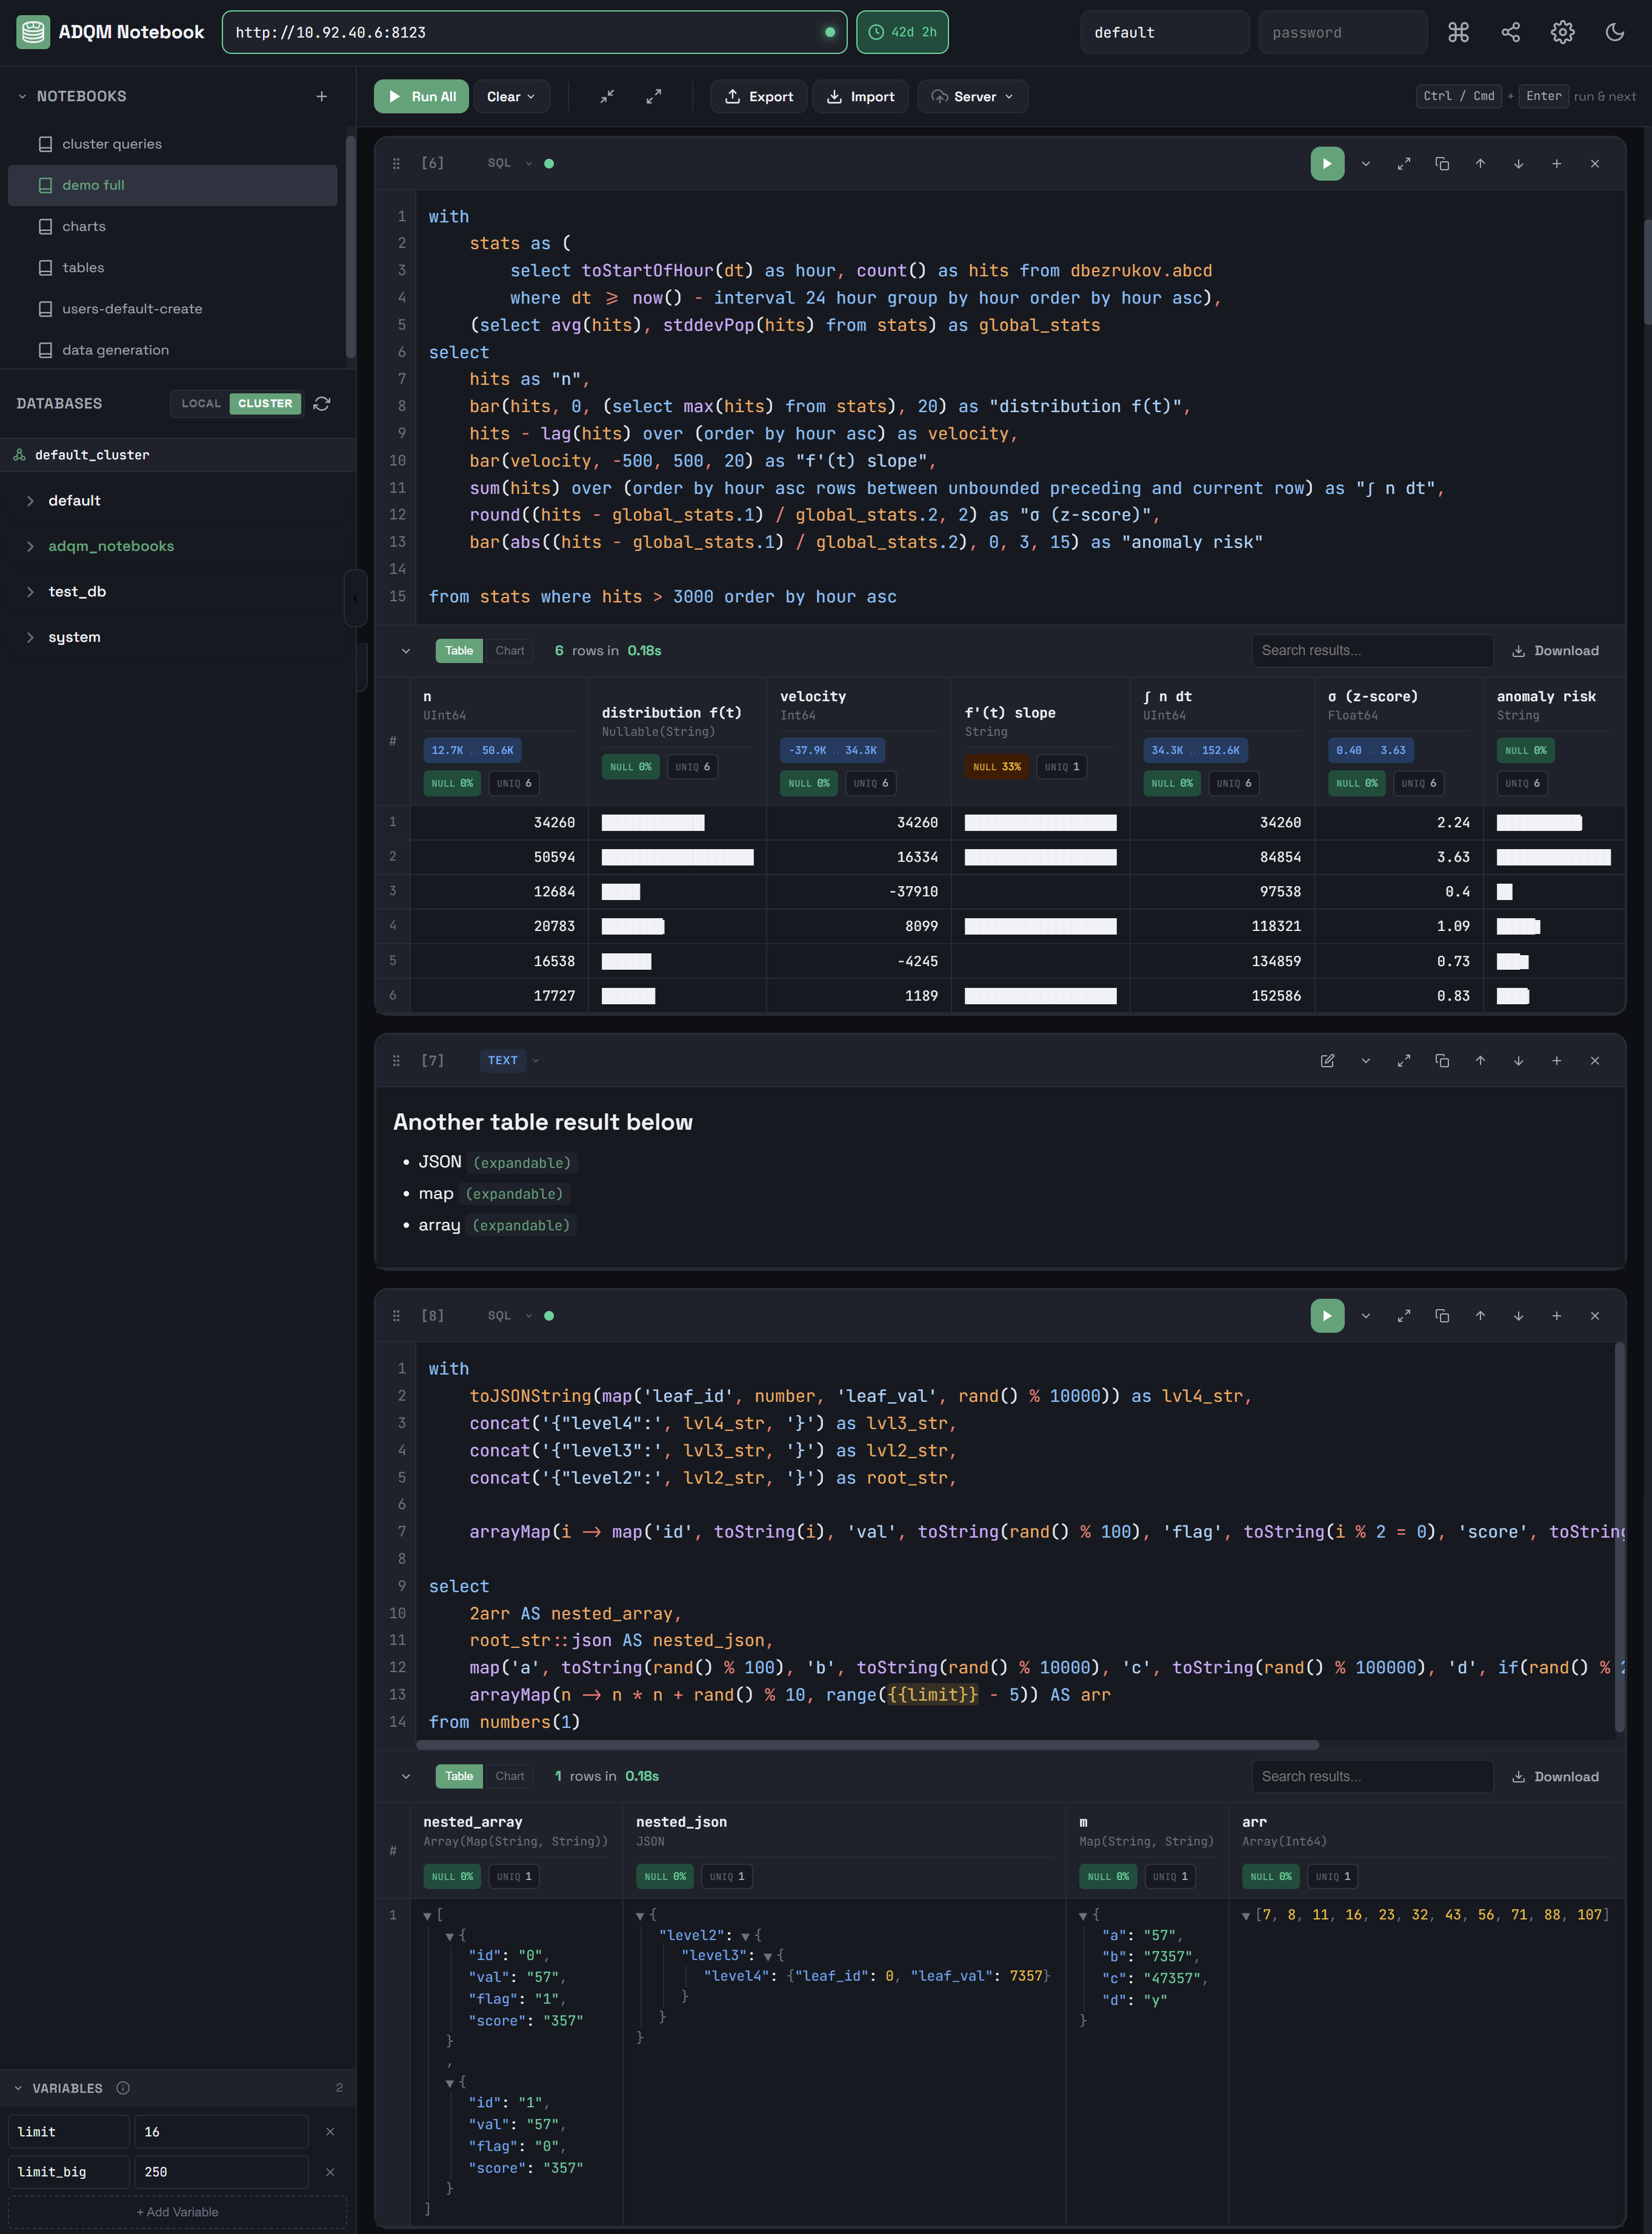Viewport: 1652px width, 2234px height.
Task: Click the Run All button
Action: click(420, 96)
